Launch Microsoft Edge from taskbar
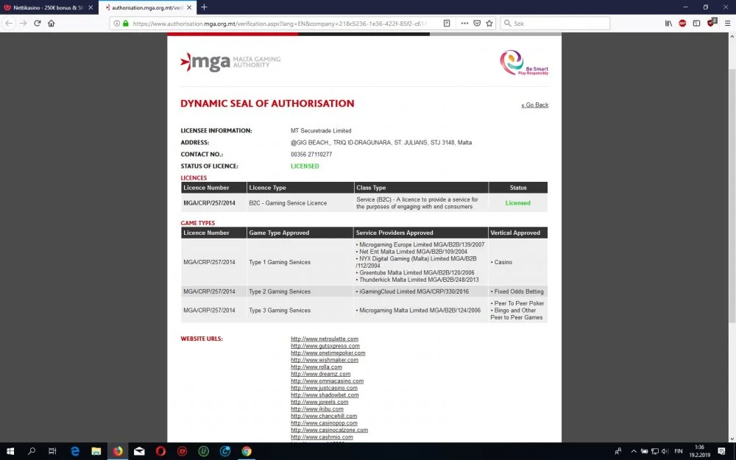This screenshot has height=460, width=736. click(74, 451)
